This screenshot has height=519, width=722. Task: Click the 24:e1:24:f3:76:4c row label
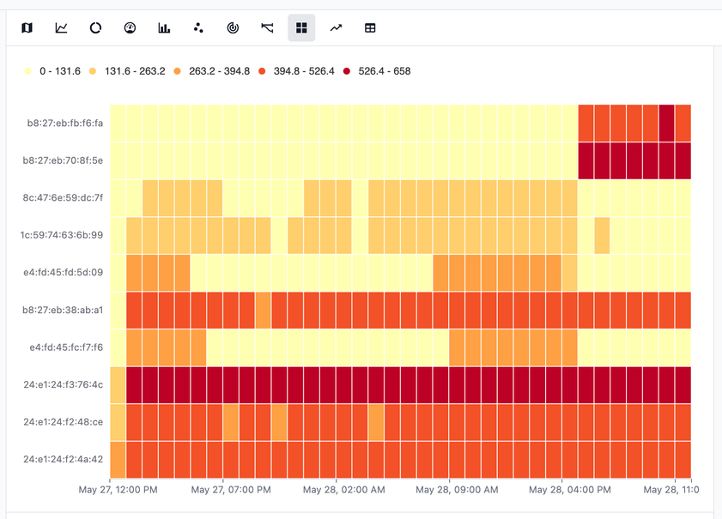[x=64, y=384]
